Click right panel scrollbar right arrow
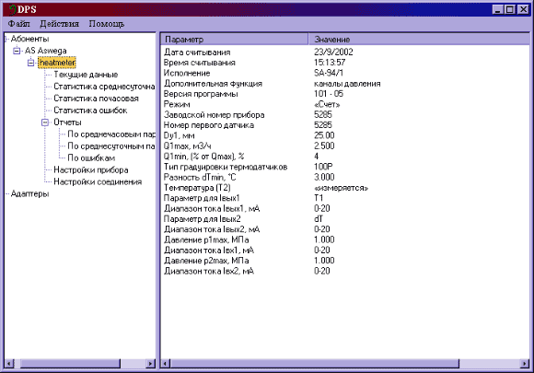This screenshot has height=373, width=534. tap(525, 364)
